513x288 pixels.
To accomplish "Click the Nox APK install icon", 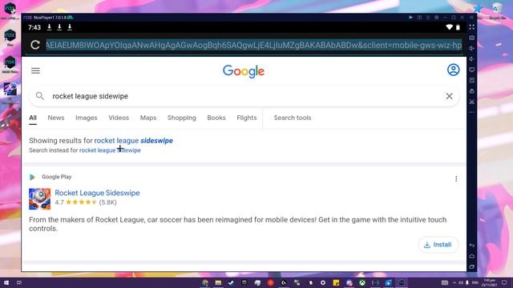I will [471, 91].
